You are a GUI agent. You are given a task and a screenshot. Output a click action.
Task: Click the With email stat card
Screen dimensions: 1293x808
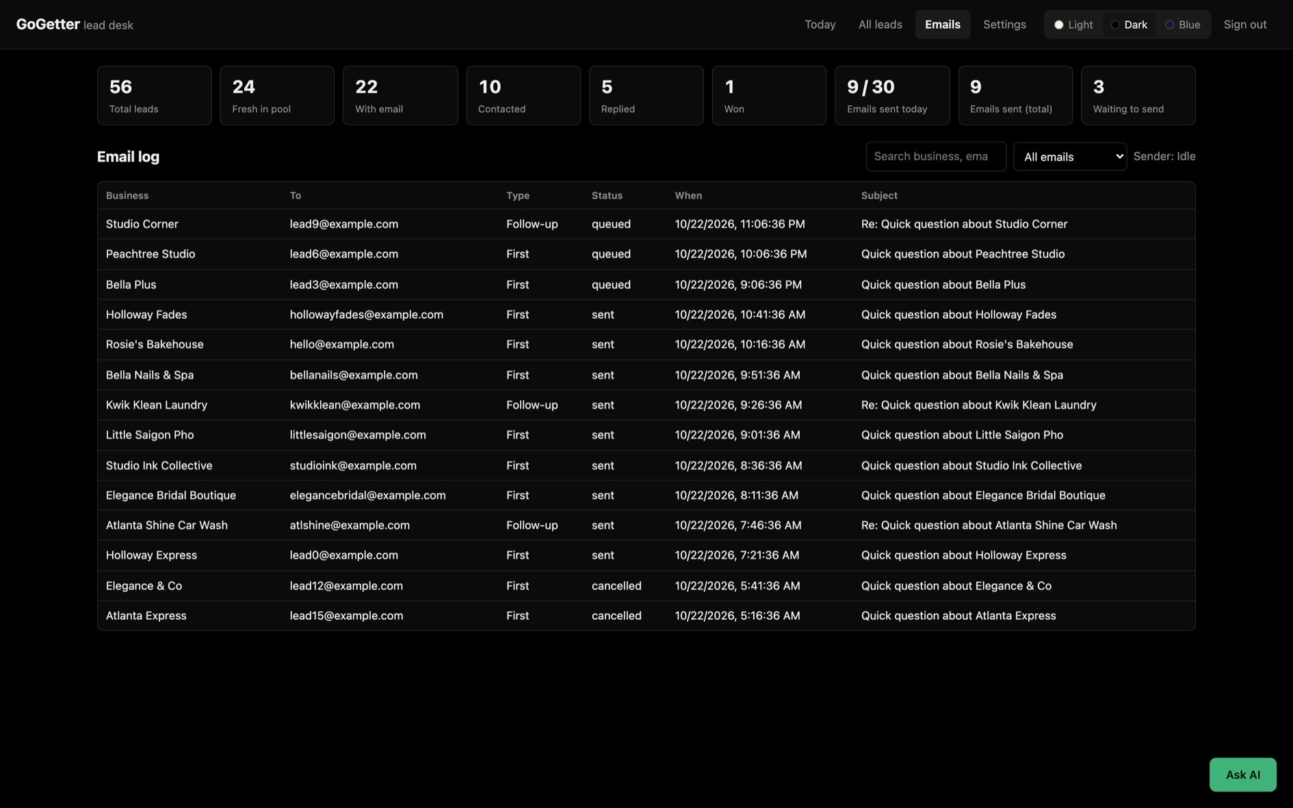tap(400, 95)
